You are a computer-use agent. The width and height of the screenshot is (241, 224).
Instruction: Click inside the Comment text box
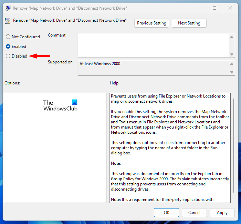(x=154, y=45)
